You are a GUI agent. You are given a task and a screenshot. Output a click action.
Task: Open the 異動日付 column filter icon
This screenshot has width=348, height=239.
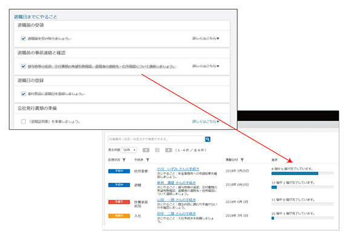click(242, 160)
